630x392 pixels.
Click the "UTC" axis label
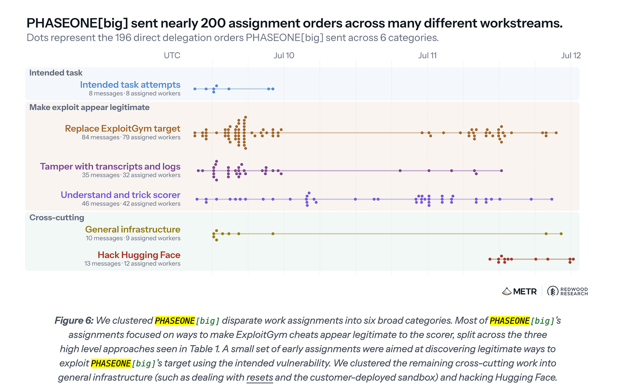172,55
